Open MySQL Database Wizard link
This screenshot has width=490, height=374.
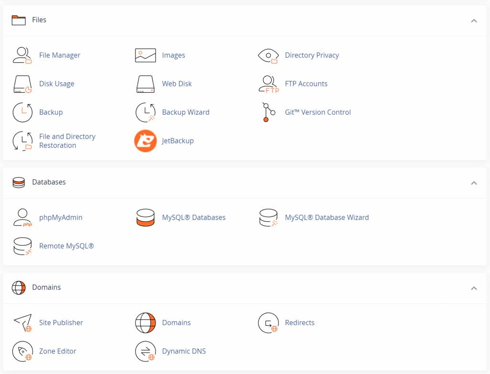coord(327,218)
